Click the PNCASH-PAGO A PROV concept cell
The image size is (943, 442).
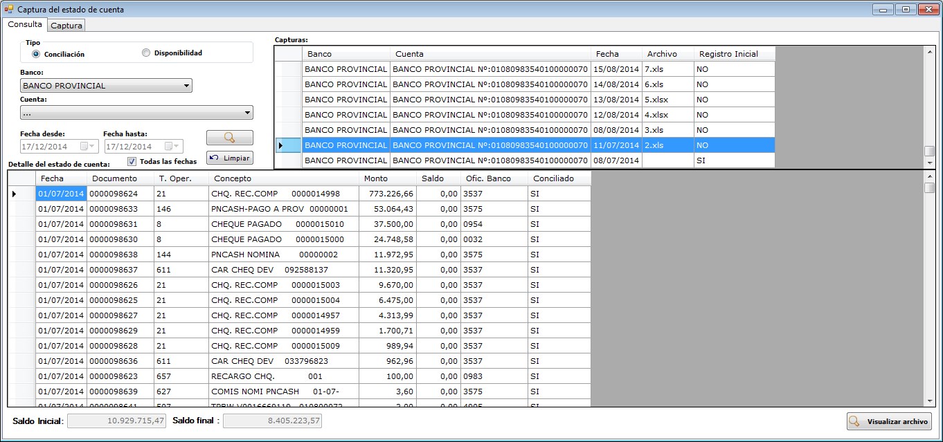pyautogui.click(x=283, y=209)
